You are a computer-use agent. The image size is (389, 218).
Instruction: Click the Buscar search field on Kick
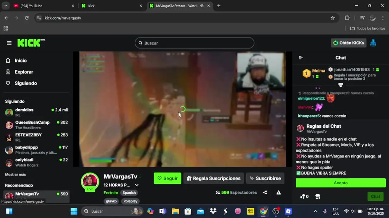click(194, 43)
